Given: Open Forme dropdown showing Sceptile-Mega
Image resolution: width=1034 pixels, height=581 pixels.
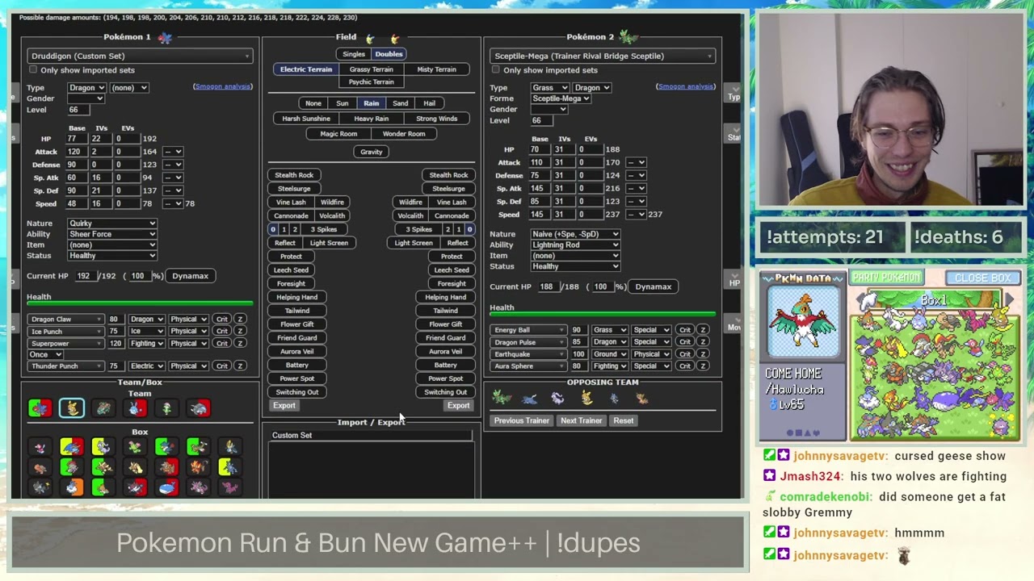Looking at the screenshot, I should [x=561, y=98].
